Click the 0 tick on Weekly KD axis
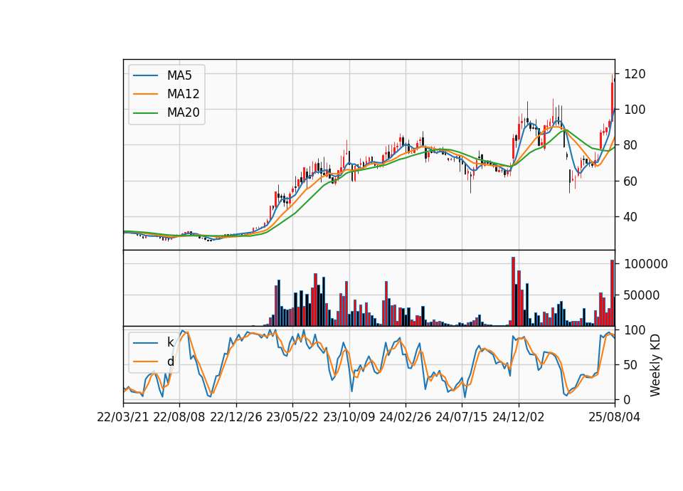 pos(628,399)
